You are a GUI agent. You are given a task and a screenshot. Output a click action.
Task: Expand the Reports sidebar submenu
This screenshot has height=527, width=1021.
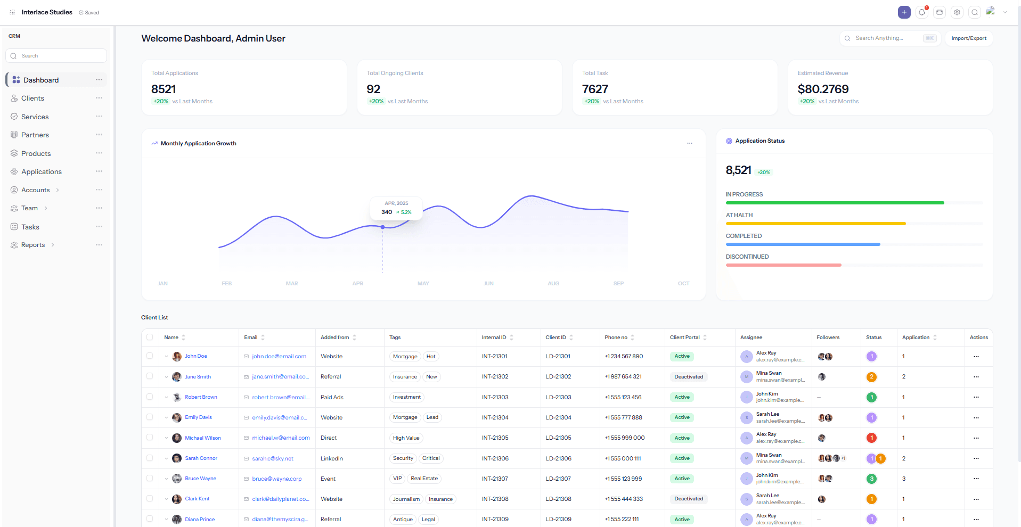click(53, 245)
